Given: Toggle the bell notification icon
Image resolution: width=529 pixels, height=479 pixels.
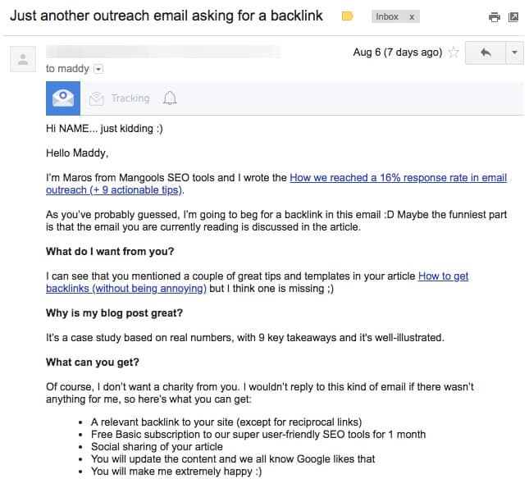Looking at the screenshot, I should (x=170, y=98).
